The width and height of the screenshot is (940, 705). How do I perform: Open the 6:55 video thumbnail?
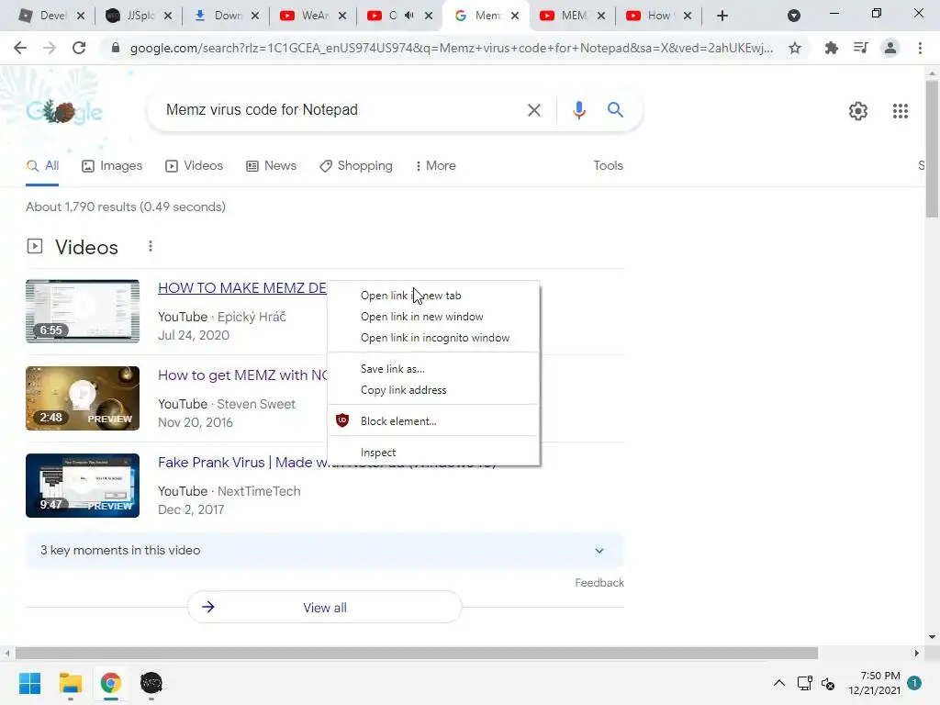83,311
